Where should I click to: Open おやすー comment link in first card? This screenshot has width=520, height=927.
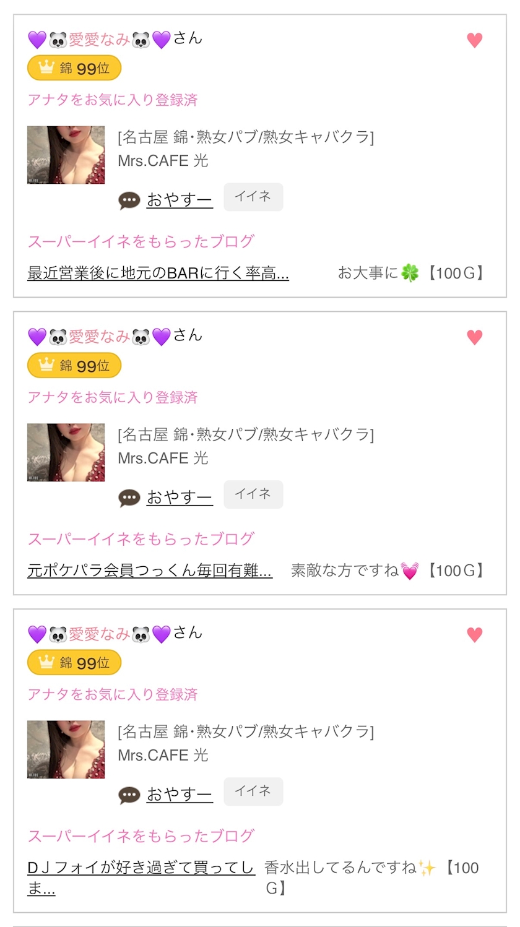coord(180,200)
